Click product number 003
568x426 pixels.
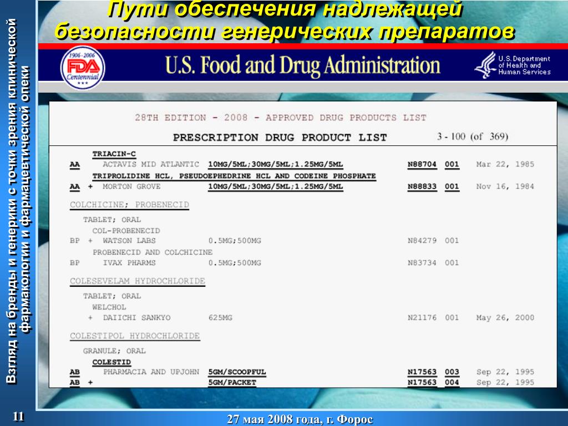(452, 372)
